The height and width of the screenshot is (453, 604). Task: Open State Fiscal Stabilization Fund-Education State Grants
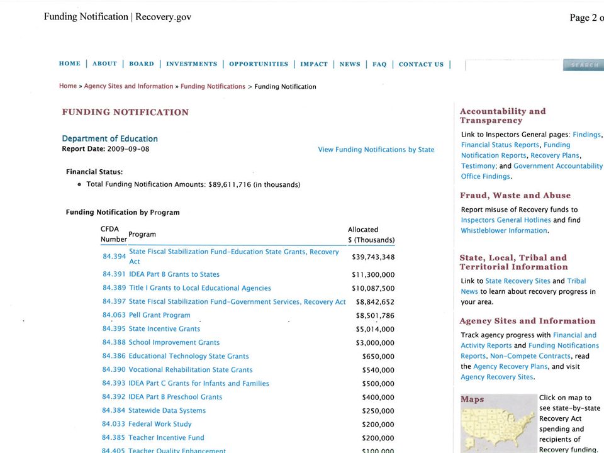[234, 257]
